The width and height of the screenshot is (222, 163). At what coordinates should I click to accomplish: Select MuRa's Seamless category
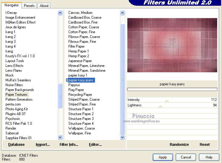[18, 80]
